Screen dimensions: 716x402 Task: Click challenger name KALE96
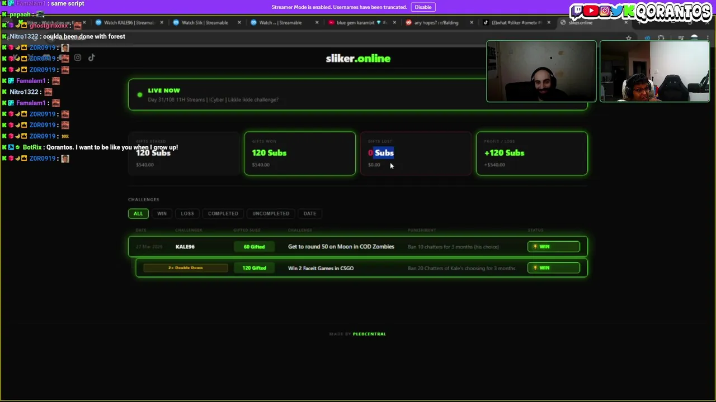point(185,247)
